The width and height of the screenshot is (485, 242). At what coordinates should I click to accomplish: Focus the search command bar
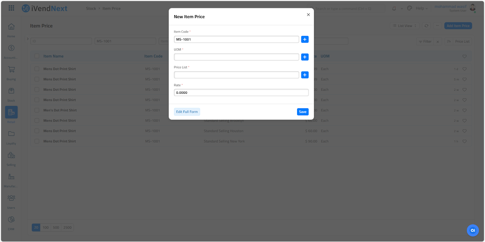[346, 8]
